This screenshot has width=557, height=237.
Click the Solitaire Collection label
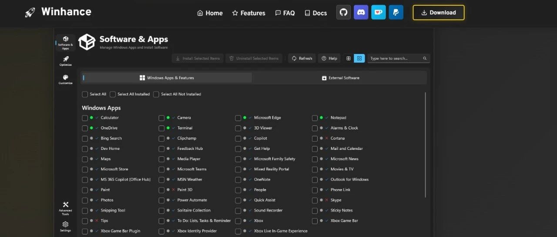click(194, 210)
